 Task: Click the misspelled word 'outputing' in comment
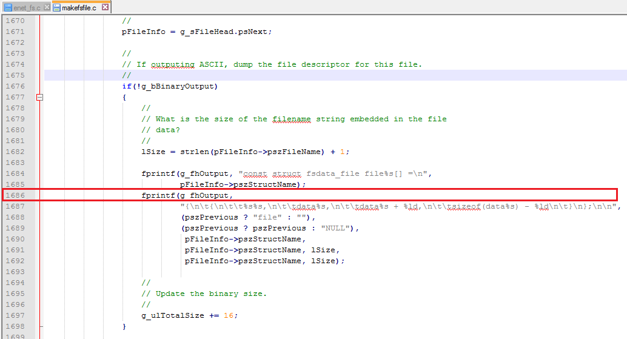pos(173,64)
